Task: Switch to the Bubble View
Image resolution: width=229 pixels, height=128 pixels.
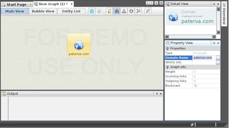Action: [43, 11]
